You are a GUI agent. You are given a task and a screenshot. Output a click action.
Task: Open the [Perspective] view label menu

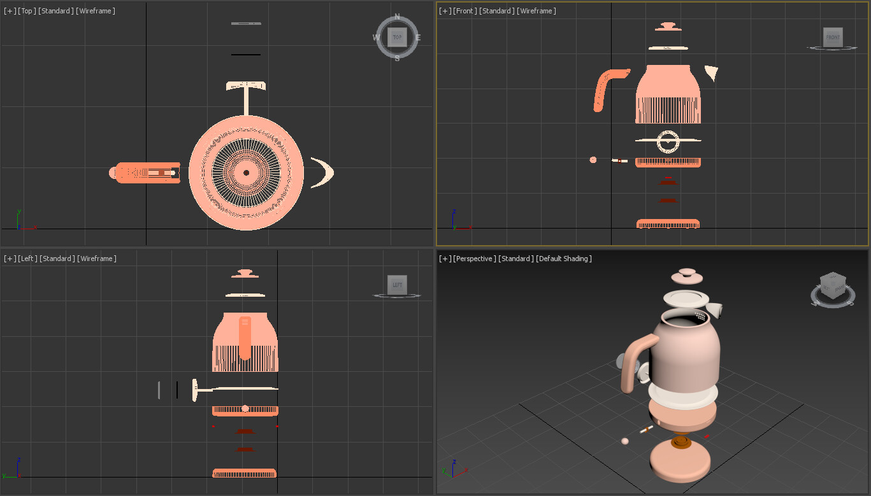point(475,259)
